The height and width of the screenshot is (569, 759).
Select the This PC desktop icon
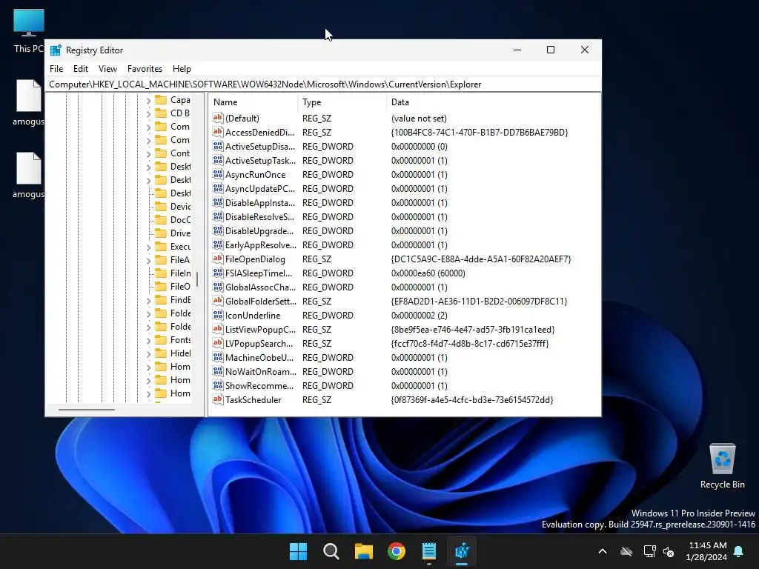(x=29, y=30)
